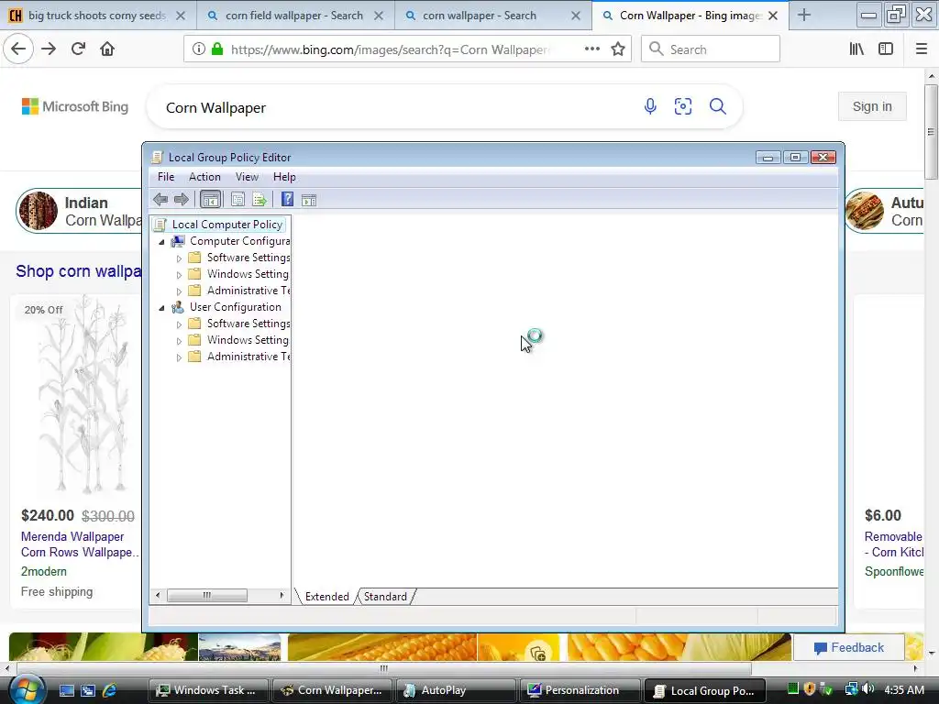Click the Bing visual search camera icon
The image size is (939, 704).
[x=683, y=106]
